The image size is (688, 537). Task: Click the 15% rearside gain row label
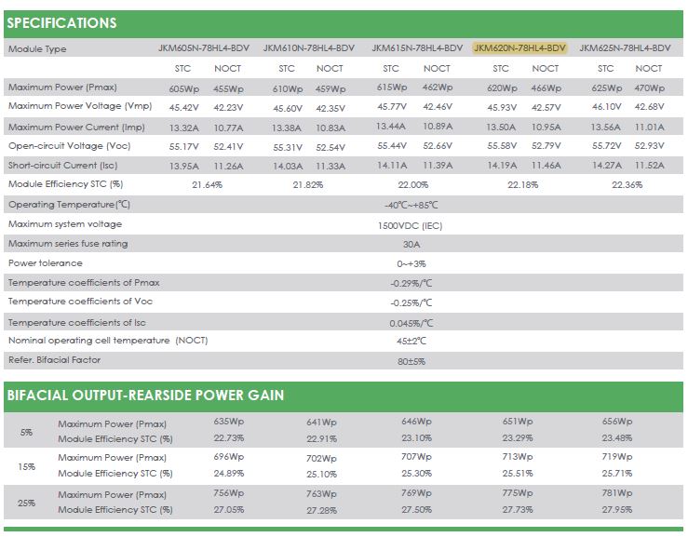click(x=26, y=466)
